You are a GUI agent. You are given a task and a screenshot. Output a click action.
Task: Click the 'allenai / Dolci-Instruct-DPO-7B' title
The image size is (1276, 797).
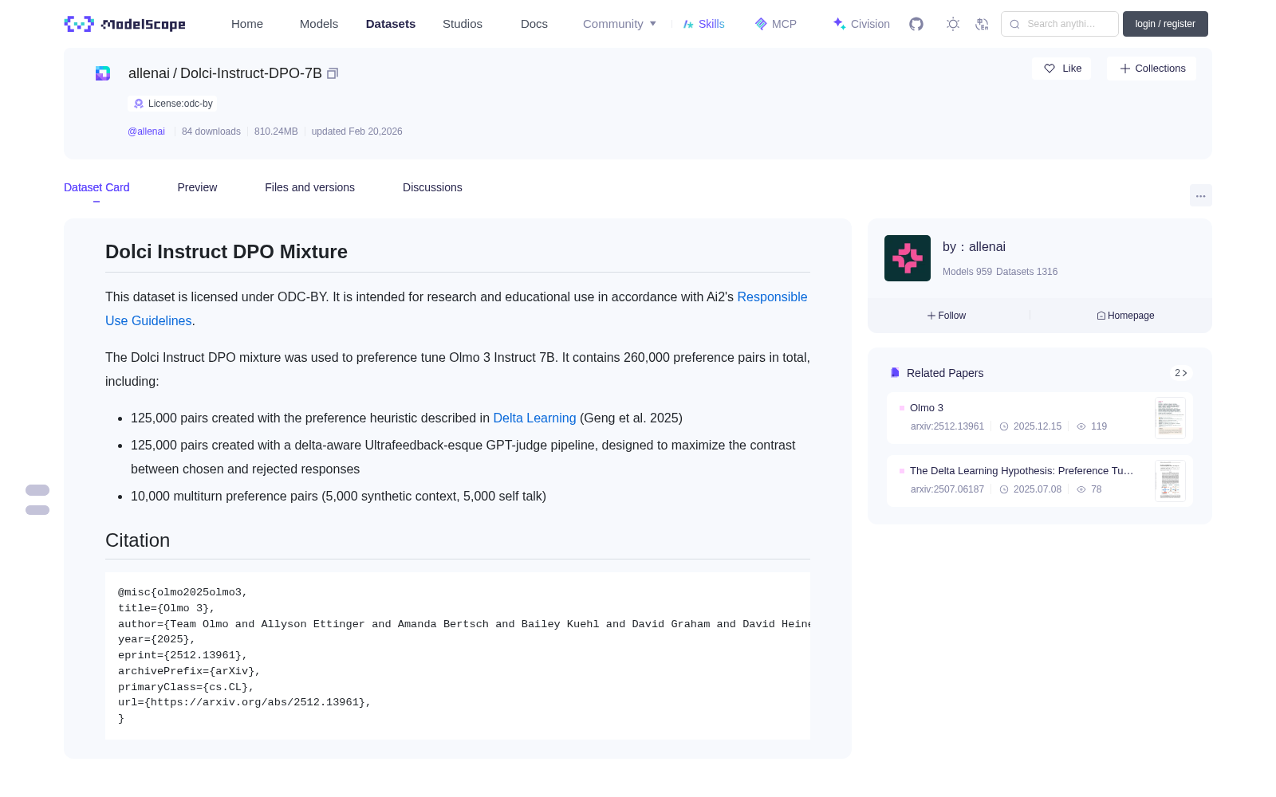225,73
